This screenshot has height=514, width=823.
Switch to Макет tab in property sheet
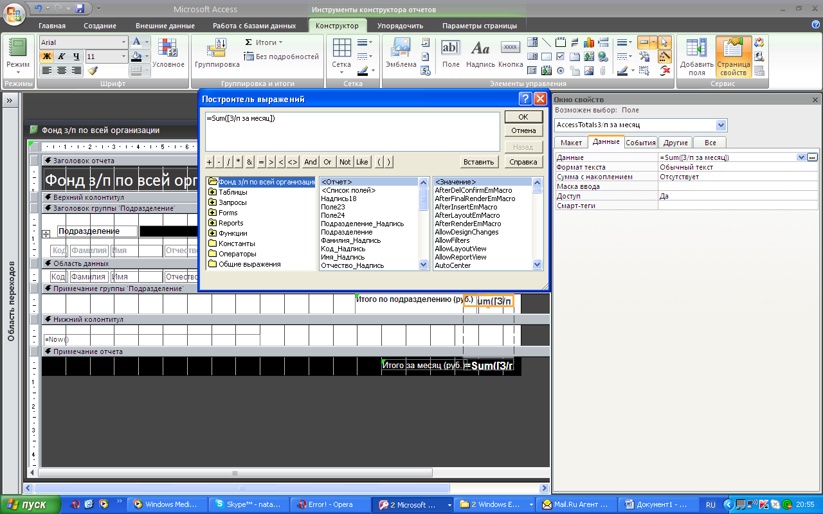571,143
